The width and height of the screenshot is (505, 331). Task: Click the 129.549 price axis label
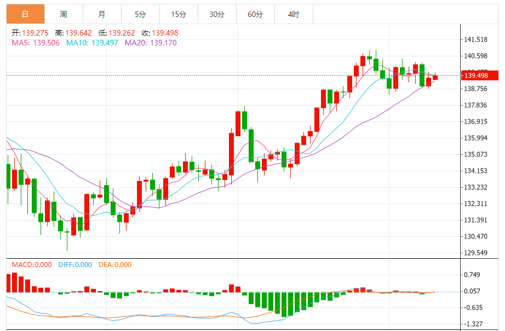point(475,253)
